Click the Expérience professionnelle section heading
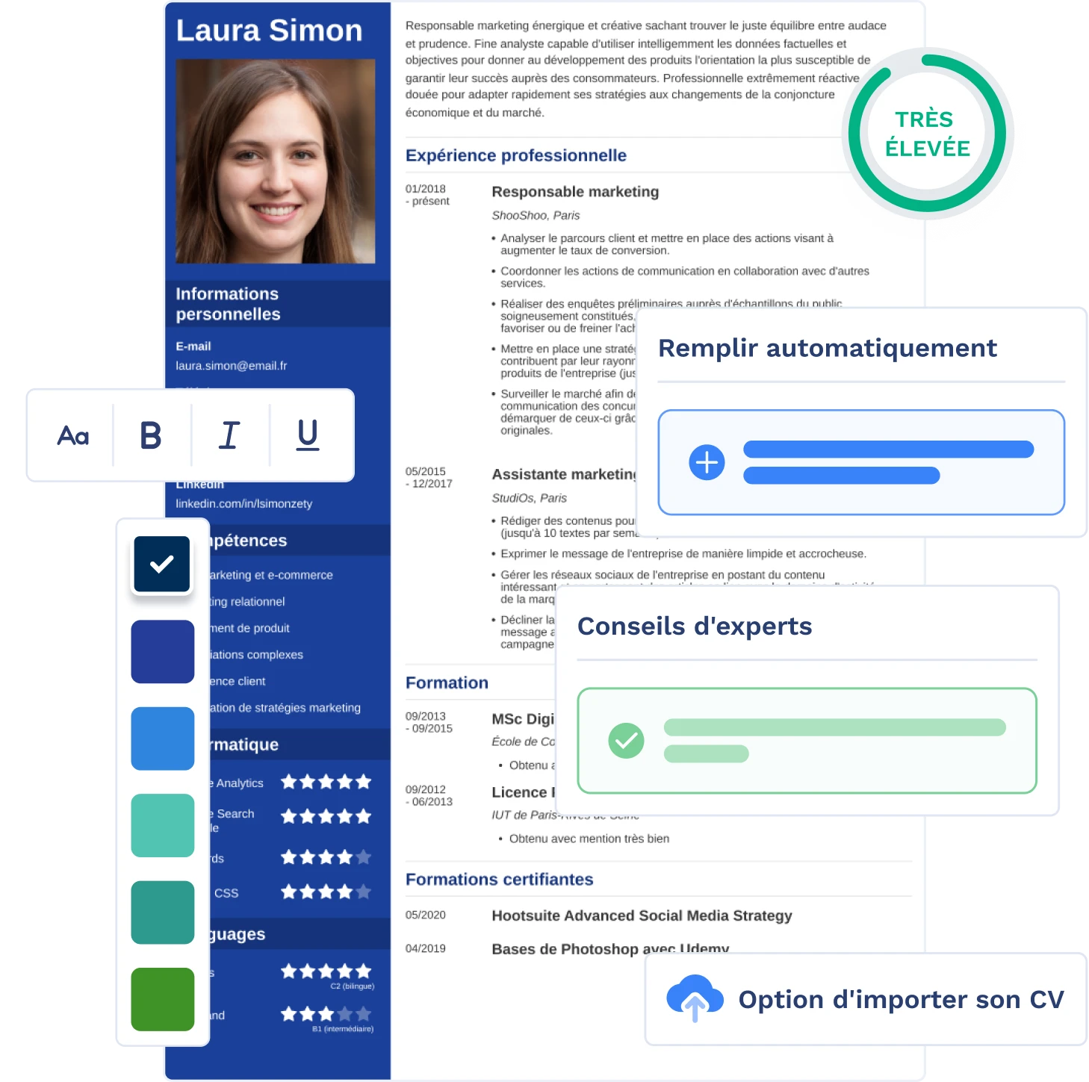This screenshot has width=1089, height=1082. [516, 155]
